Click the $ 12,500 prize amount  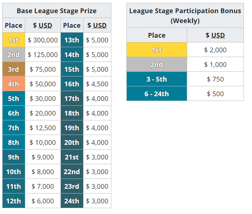(43, 128)
